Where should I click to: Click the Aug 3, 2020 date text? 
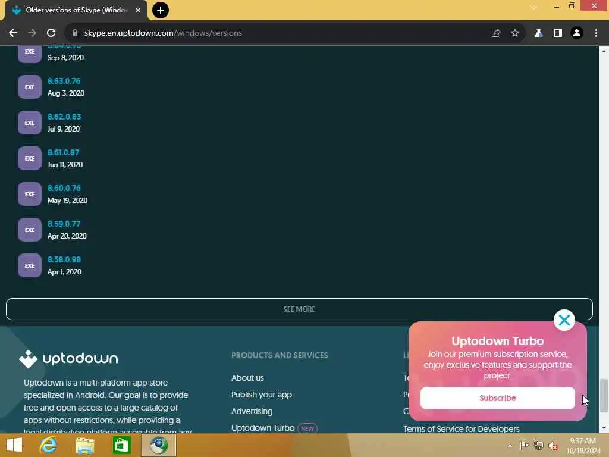coord(65,93)
